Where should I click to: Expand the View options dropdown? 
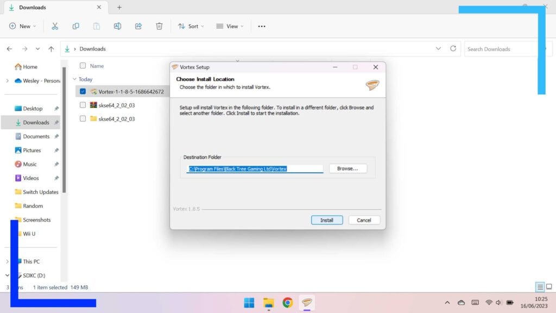click(230, 26)
